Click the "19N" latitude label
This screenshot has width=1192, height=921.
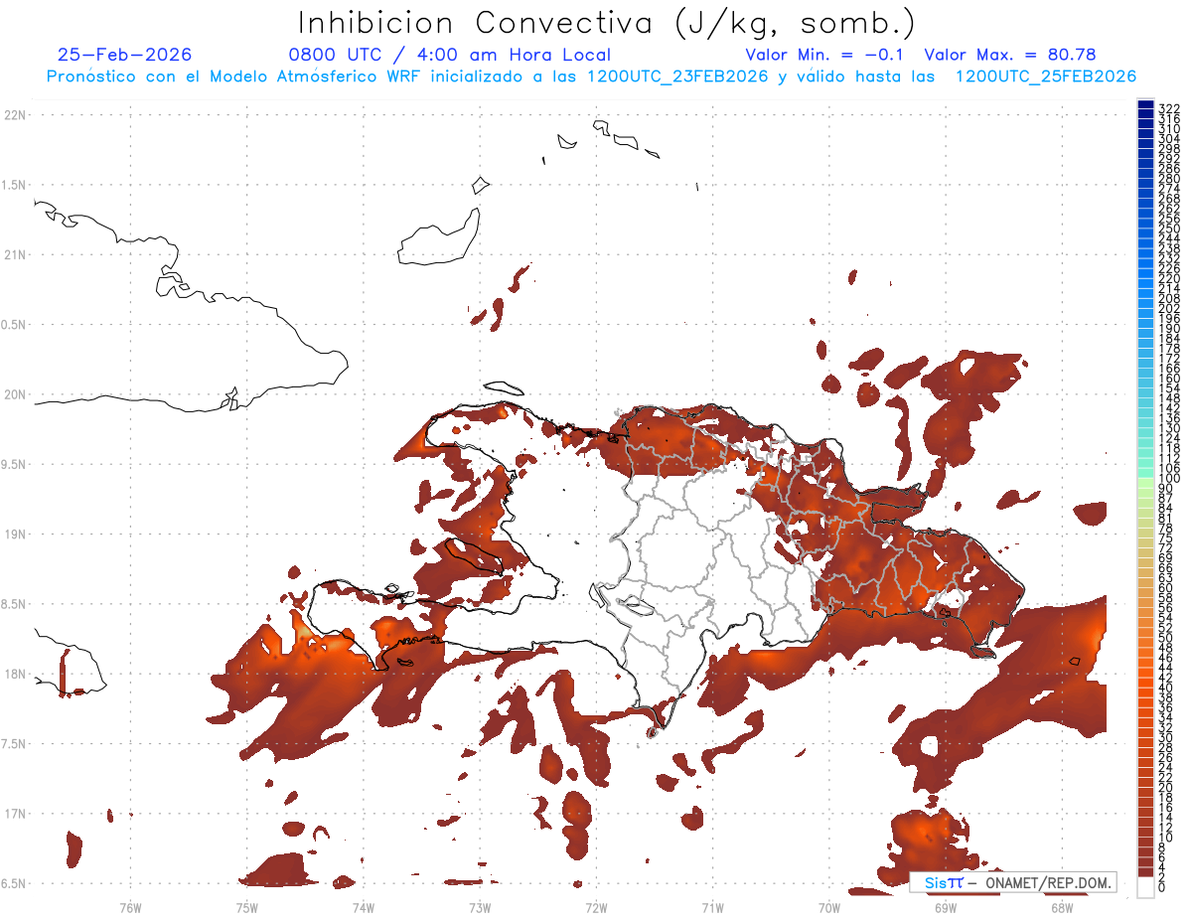pos(15,535)
